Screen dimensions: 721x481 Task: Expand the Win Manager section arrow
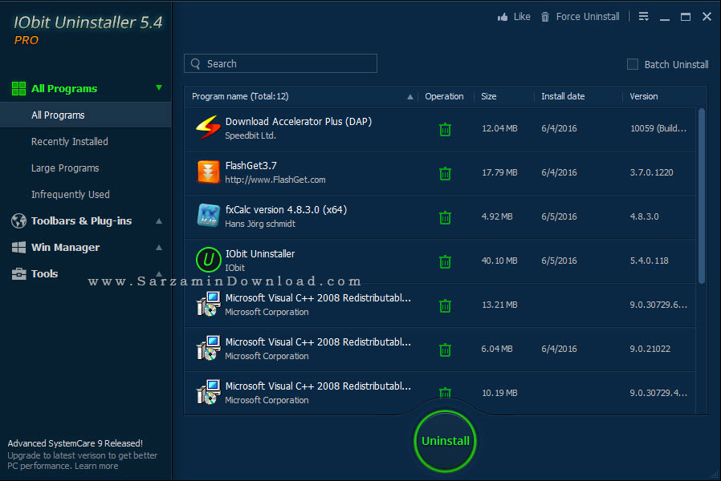tap(159, 248)
